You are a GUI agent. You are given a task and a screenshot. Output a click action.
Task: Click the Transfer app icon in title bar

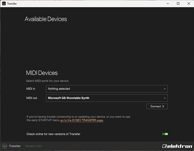(x=4, y=4)
